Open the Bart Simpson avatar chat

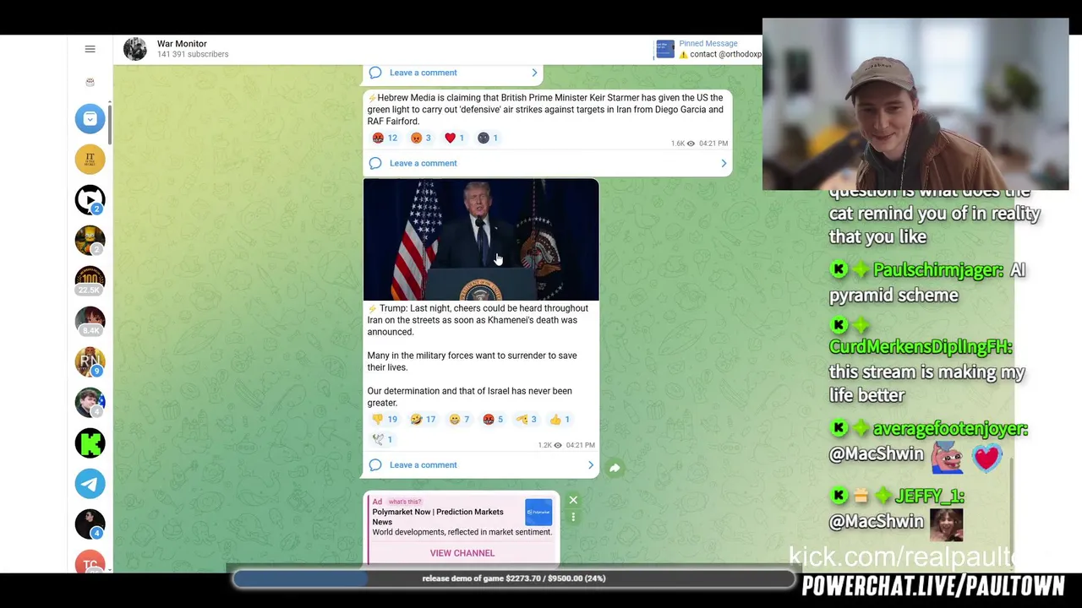90,240
